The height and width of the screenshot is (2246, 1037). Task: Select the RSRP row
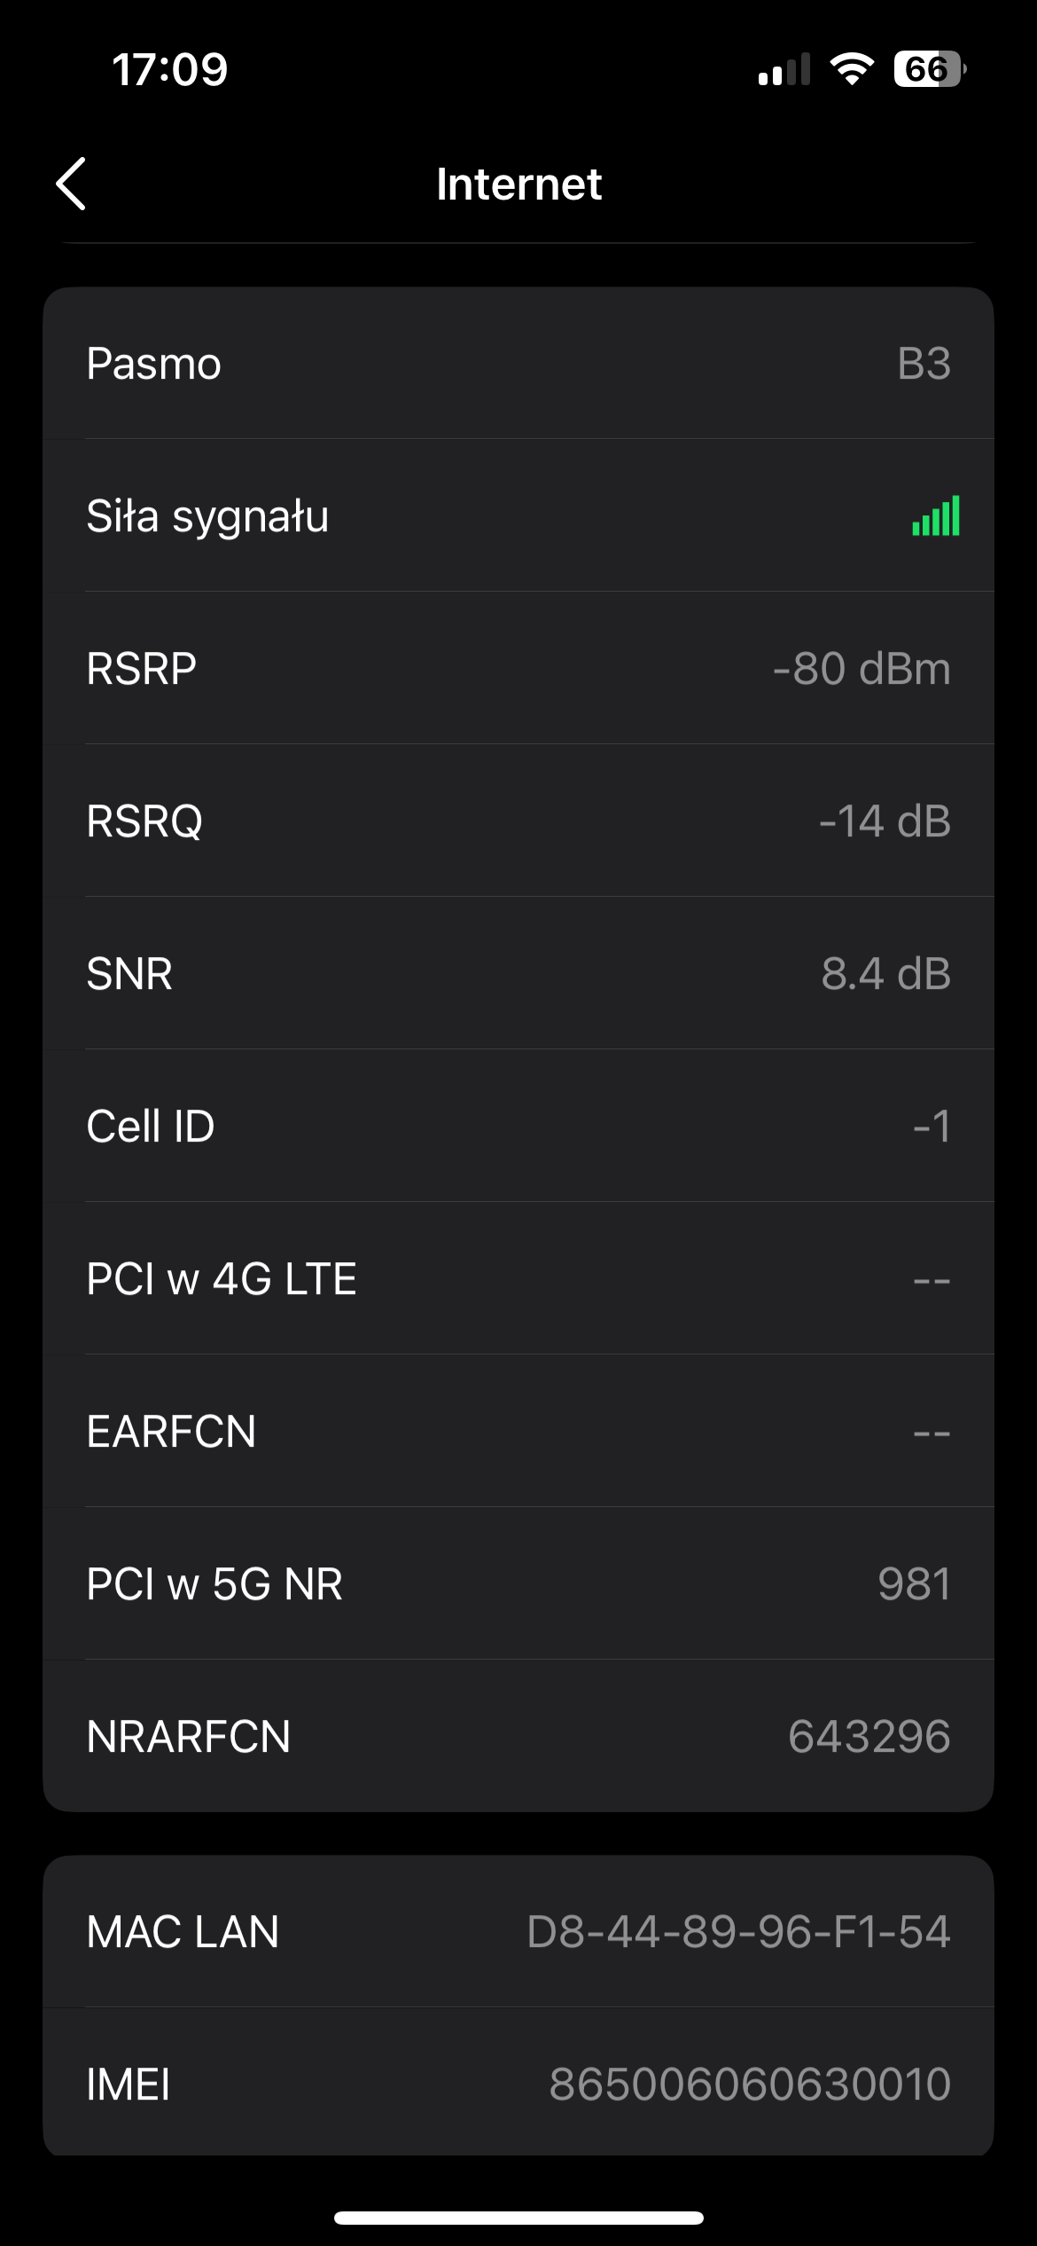[x=518, y=669]
